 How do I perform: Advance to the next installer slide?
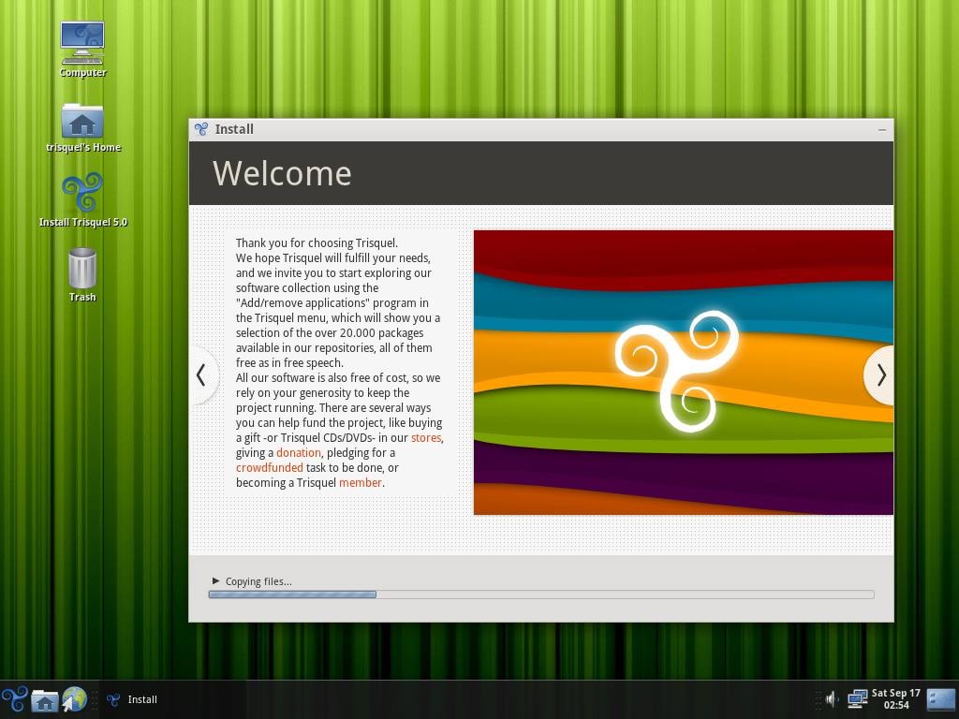880,374
